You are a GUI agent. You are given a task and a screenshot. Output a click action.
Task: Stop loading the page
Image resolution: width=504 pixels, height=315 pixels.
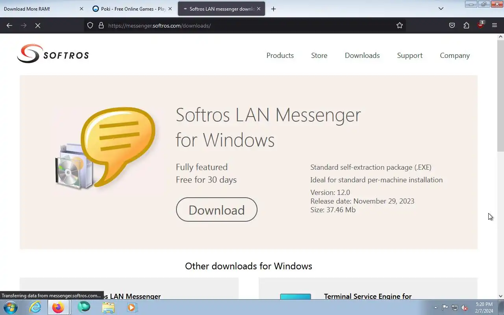pos(38,26)
